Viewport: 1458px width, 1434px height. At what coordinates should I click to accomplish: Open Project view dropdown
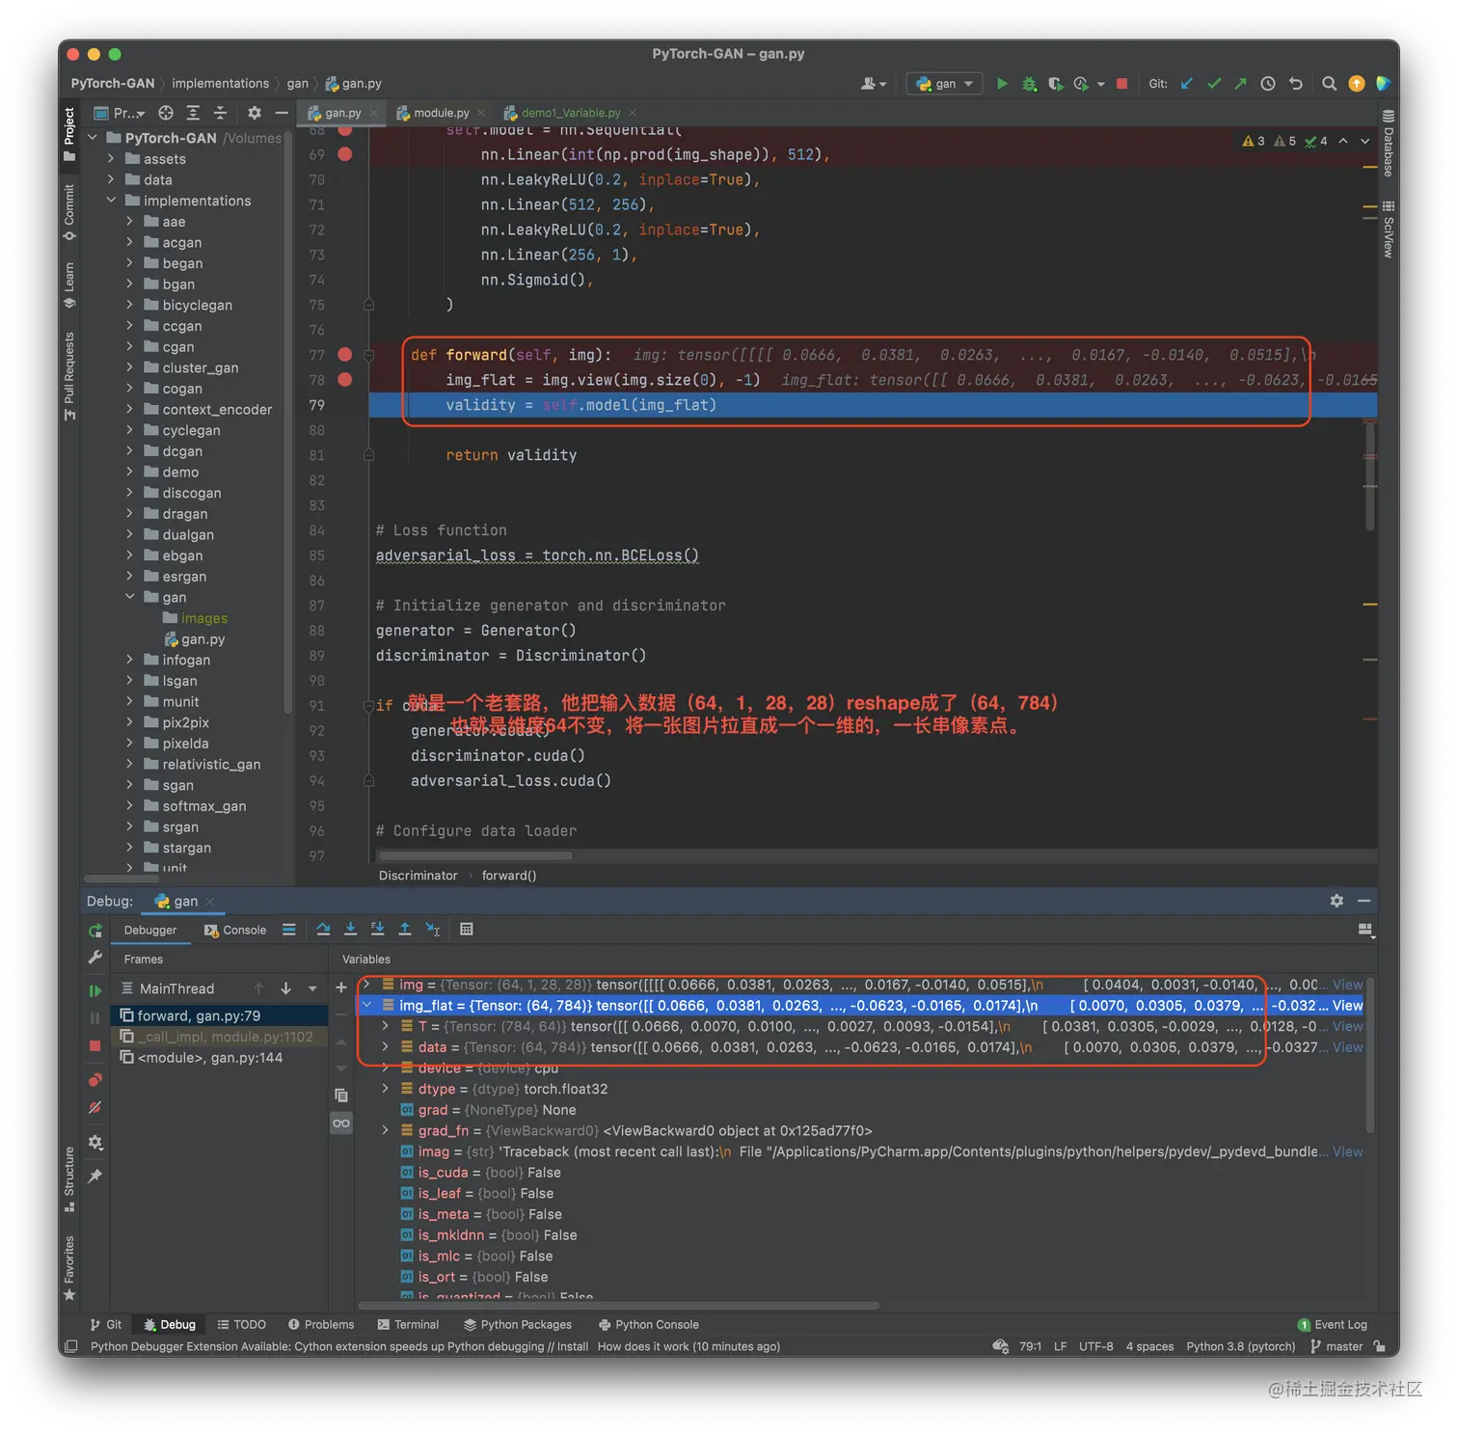click(120, 113)
